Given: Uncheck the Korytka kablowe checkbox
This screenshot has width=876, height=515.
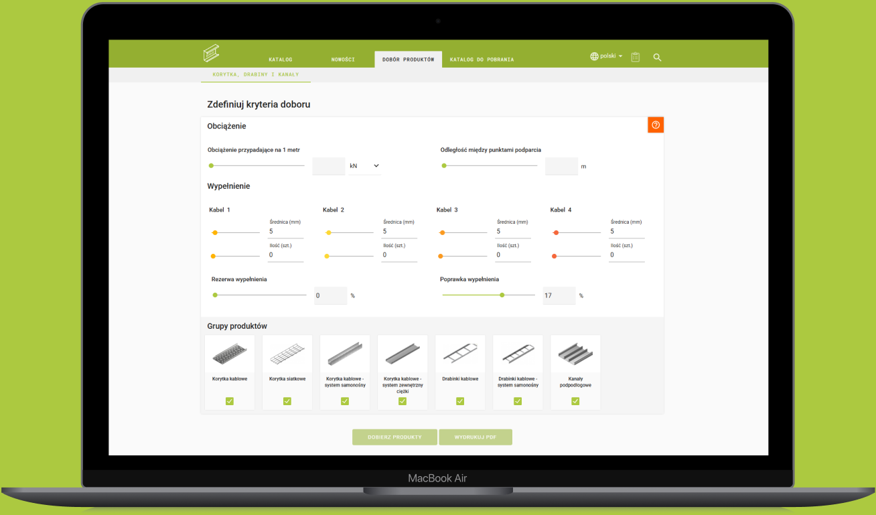Looking at the screenshot, I should tap(230, 401).
